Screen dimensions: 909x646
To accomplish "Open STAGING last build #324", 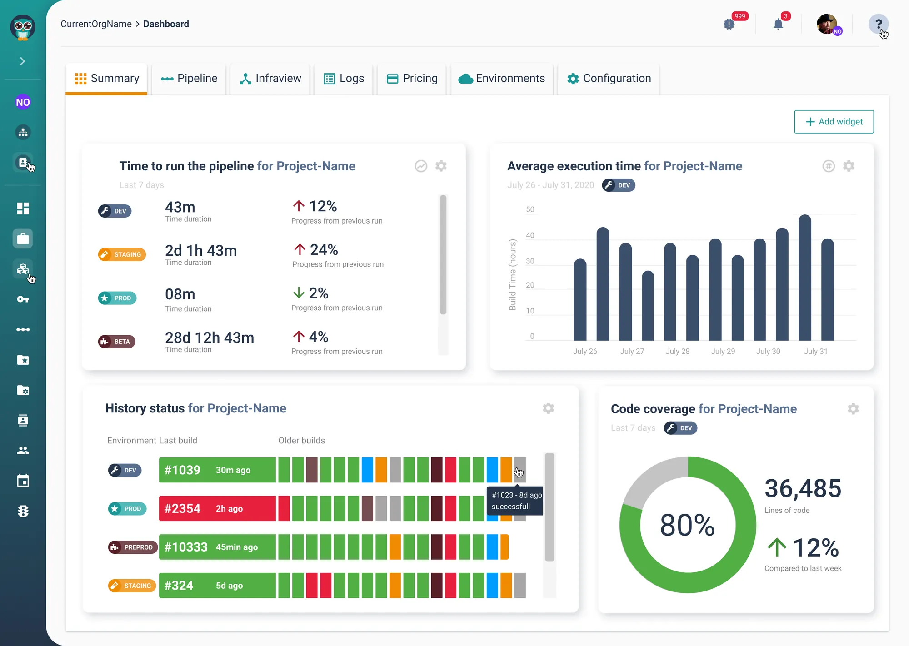I will pyautogui.click(x=217, y=586).
